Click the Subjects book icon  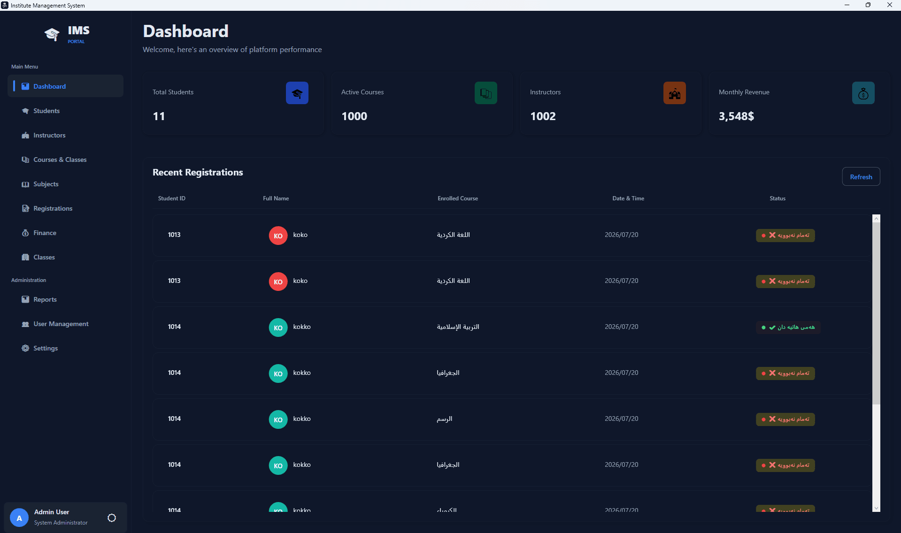coord(25,184)
